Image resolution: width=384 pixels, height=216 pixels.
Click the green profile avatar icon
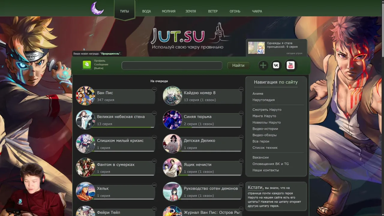point(87,65)
